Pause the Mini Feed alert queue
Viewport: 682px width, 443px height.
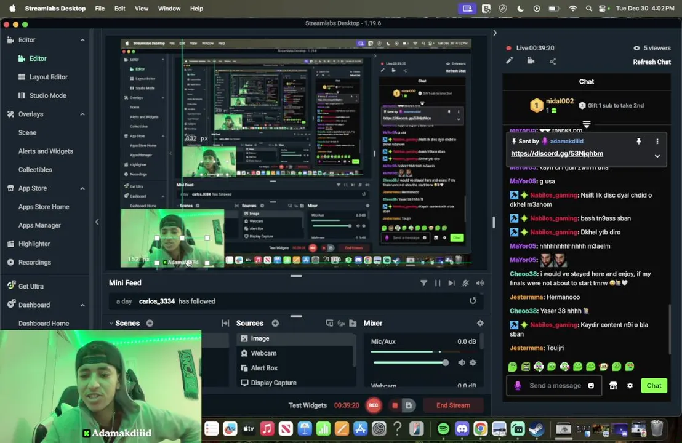click(x=438, y=283)
